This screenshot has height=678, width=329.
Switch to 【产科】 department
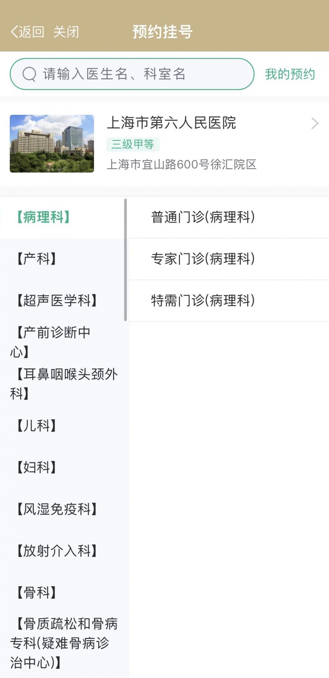(37, 259)
